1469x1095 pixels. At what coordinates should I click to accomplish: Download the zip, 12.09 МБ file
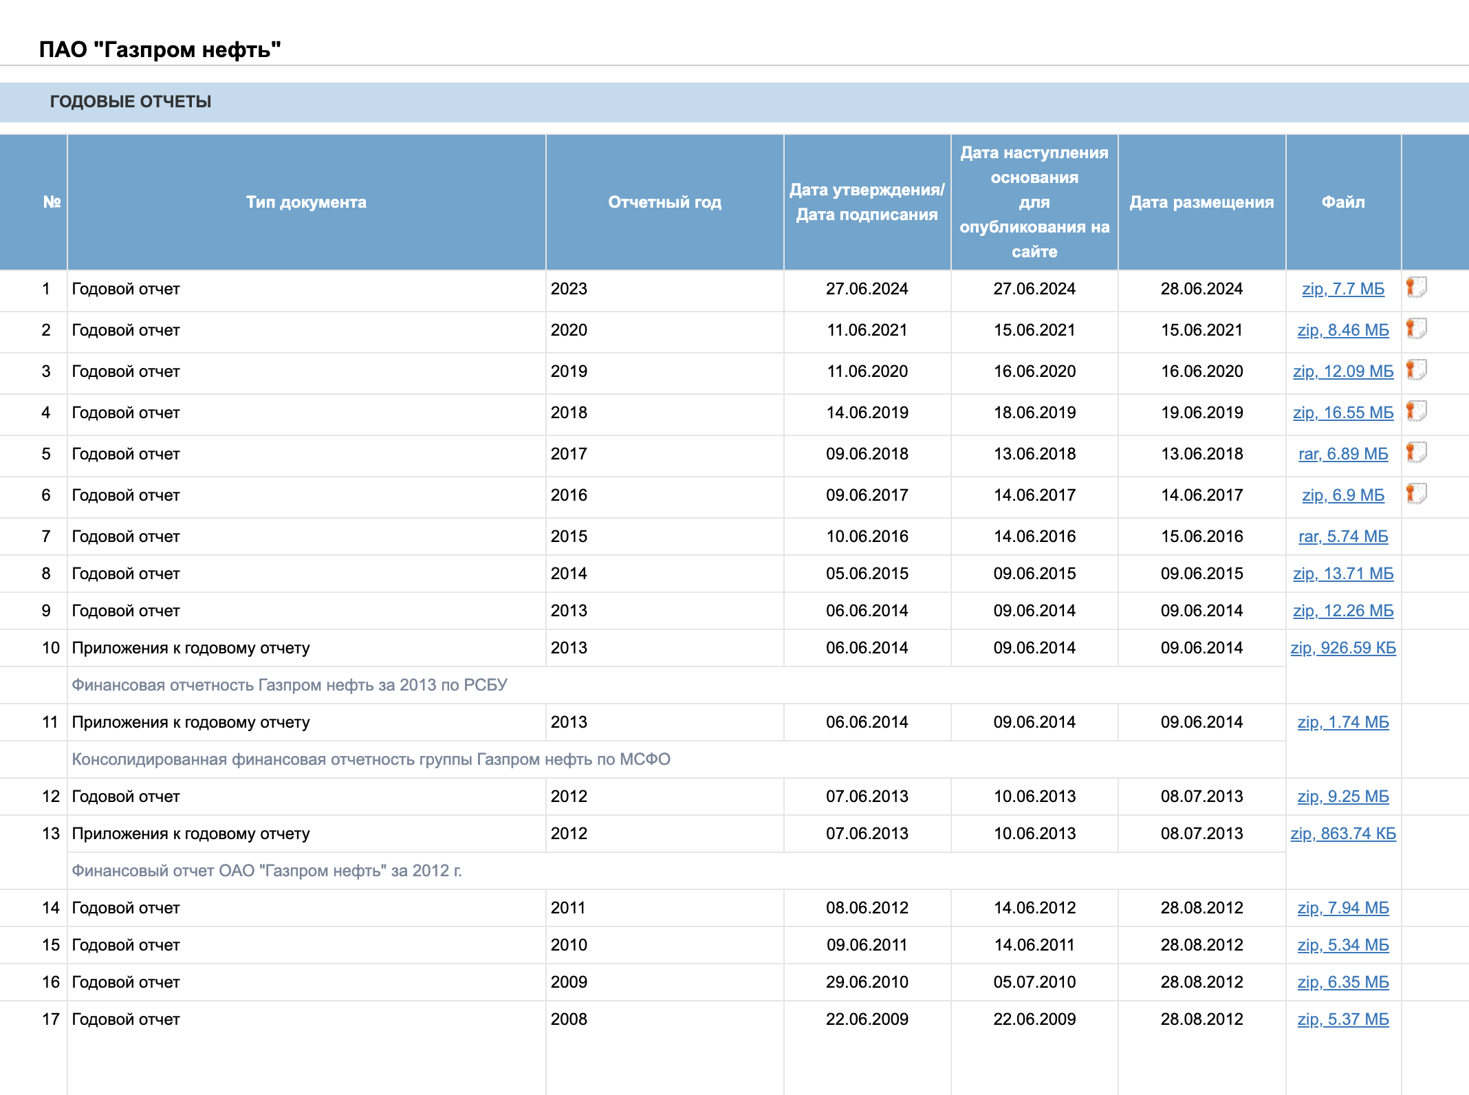1343,371
